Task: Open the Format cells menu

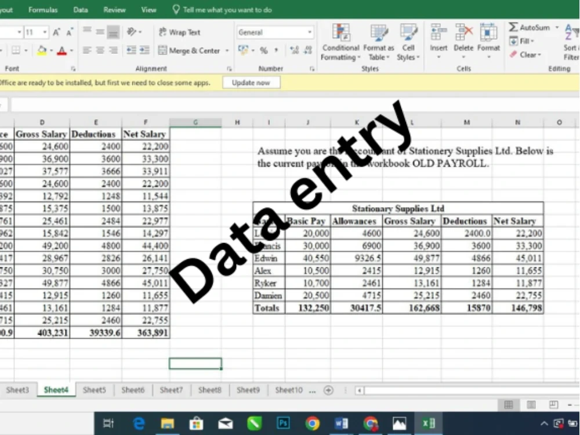Action: 488,41
